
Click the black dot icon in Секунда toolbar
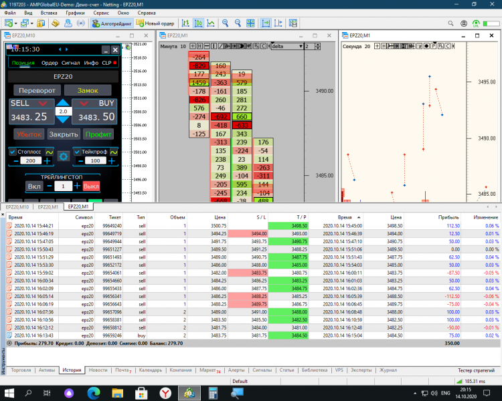coord(426,46)
